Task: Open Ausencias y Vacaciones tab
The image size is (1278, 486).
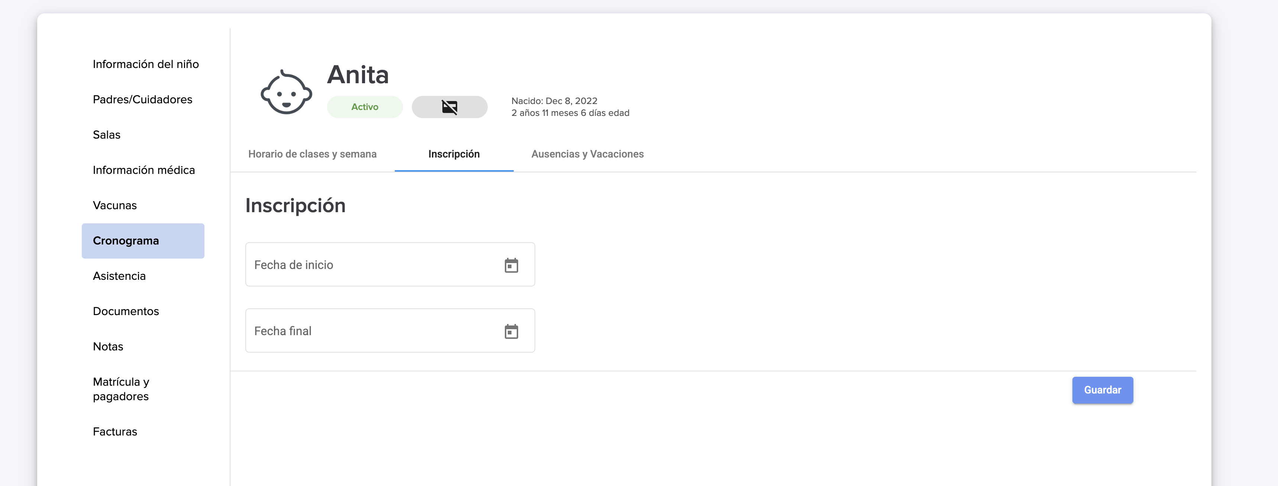Action: (587, 154)
